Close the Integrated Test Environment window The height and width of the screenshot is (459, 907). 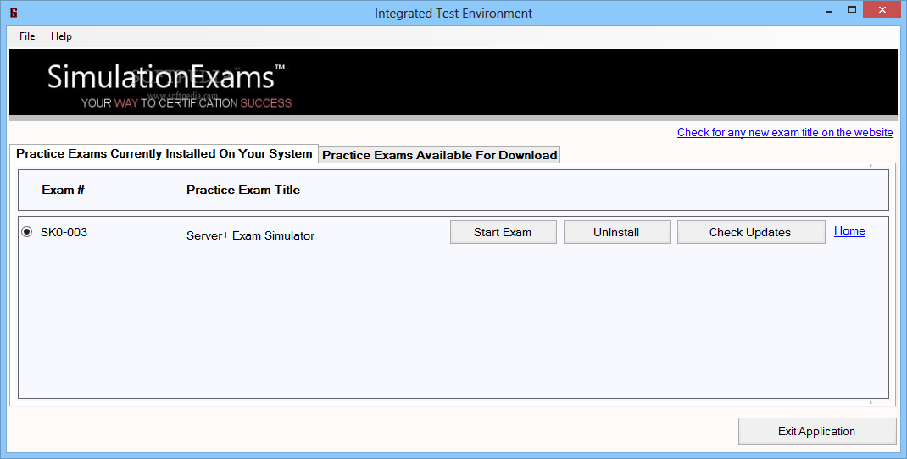[x=882, y=10]
